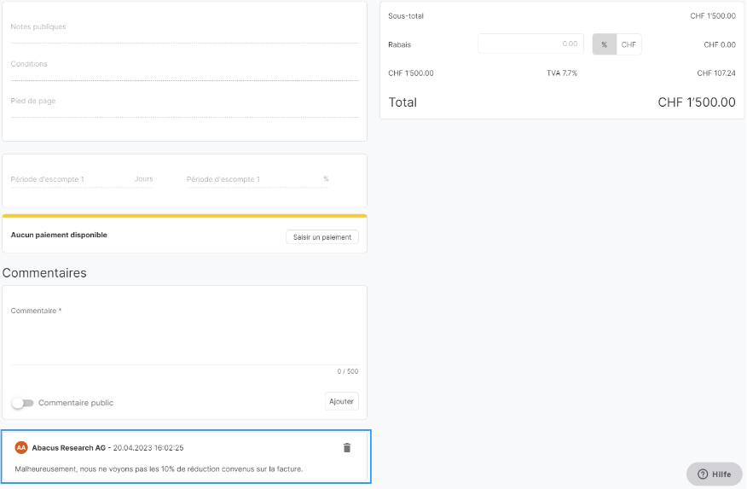This screenshot has height=489, width=747.
Task: Select the Pied de page field
Action: 184,106
